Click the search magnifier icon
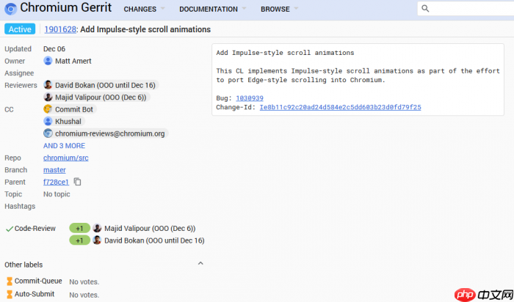 pos(425,9)
